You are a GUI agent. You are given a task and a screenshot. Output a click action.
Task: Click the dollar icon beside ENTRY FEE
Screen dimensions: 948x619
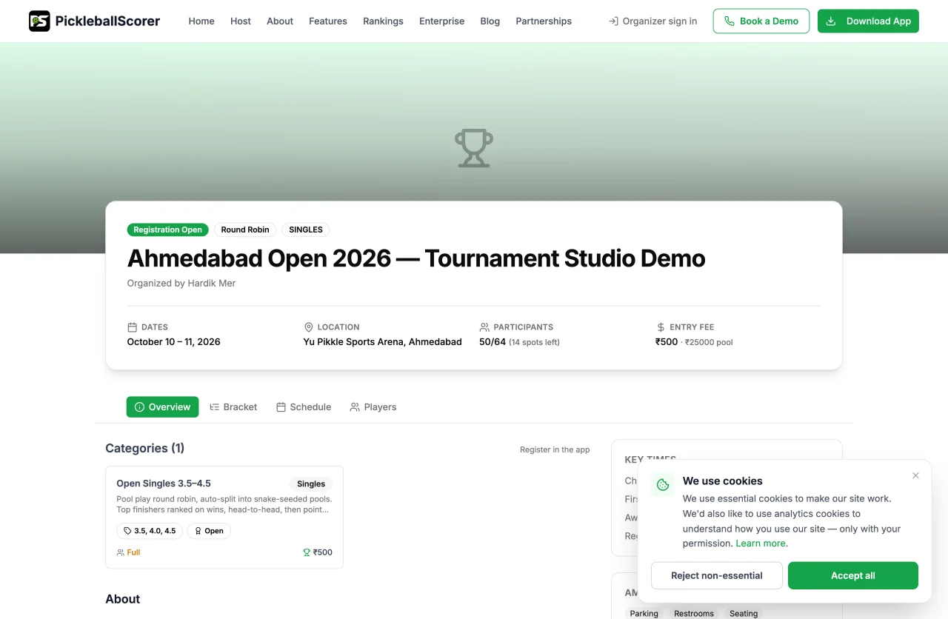pyautogui.click(x=661, y=327)
